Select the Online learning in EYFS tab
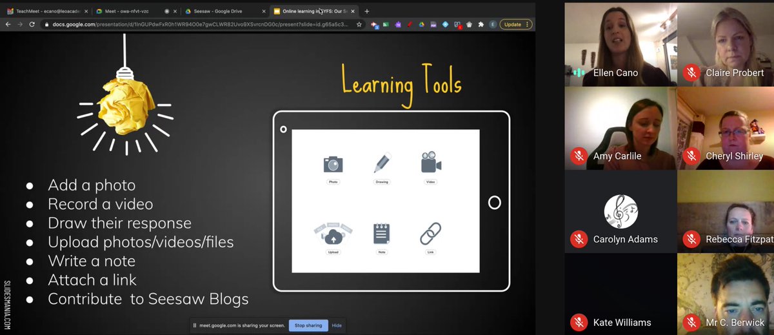This screenshot has width=774, height=335. coord(313,11)
